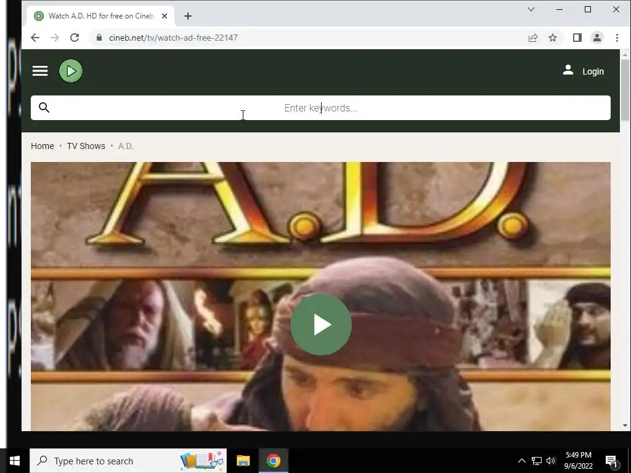Select the A.D. breadcrumb text
Screen dimensions: 631x473
coord(126,146)
